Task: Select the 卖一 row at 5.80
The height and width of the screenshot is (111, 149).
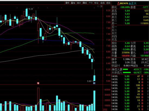Action: (x=130, y=23)
